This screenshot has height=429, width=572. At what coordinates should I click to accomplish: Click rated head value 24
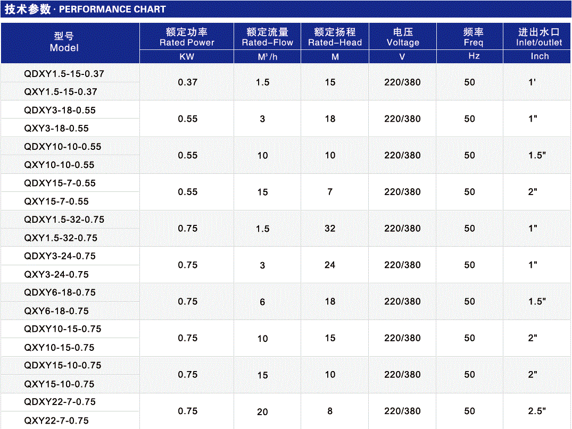[x=330, y=265]
